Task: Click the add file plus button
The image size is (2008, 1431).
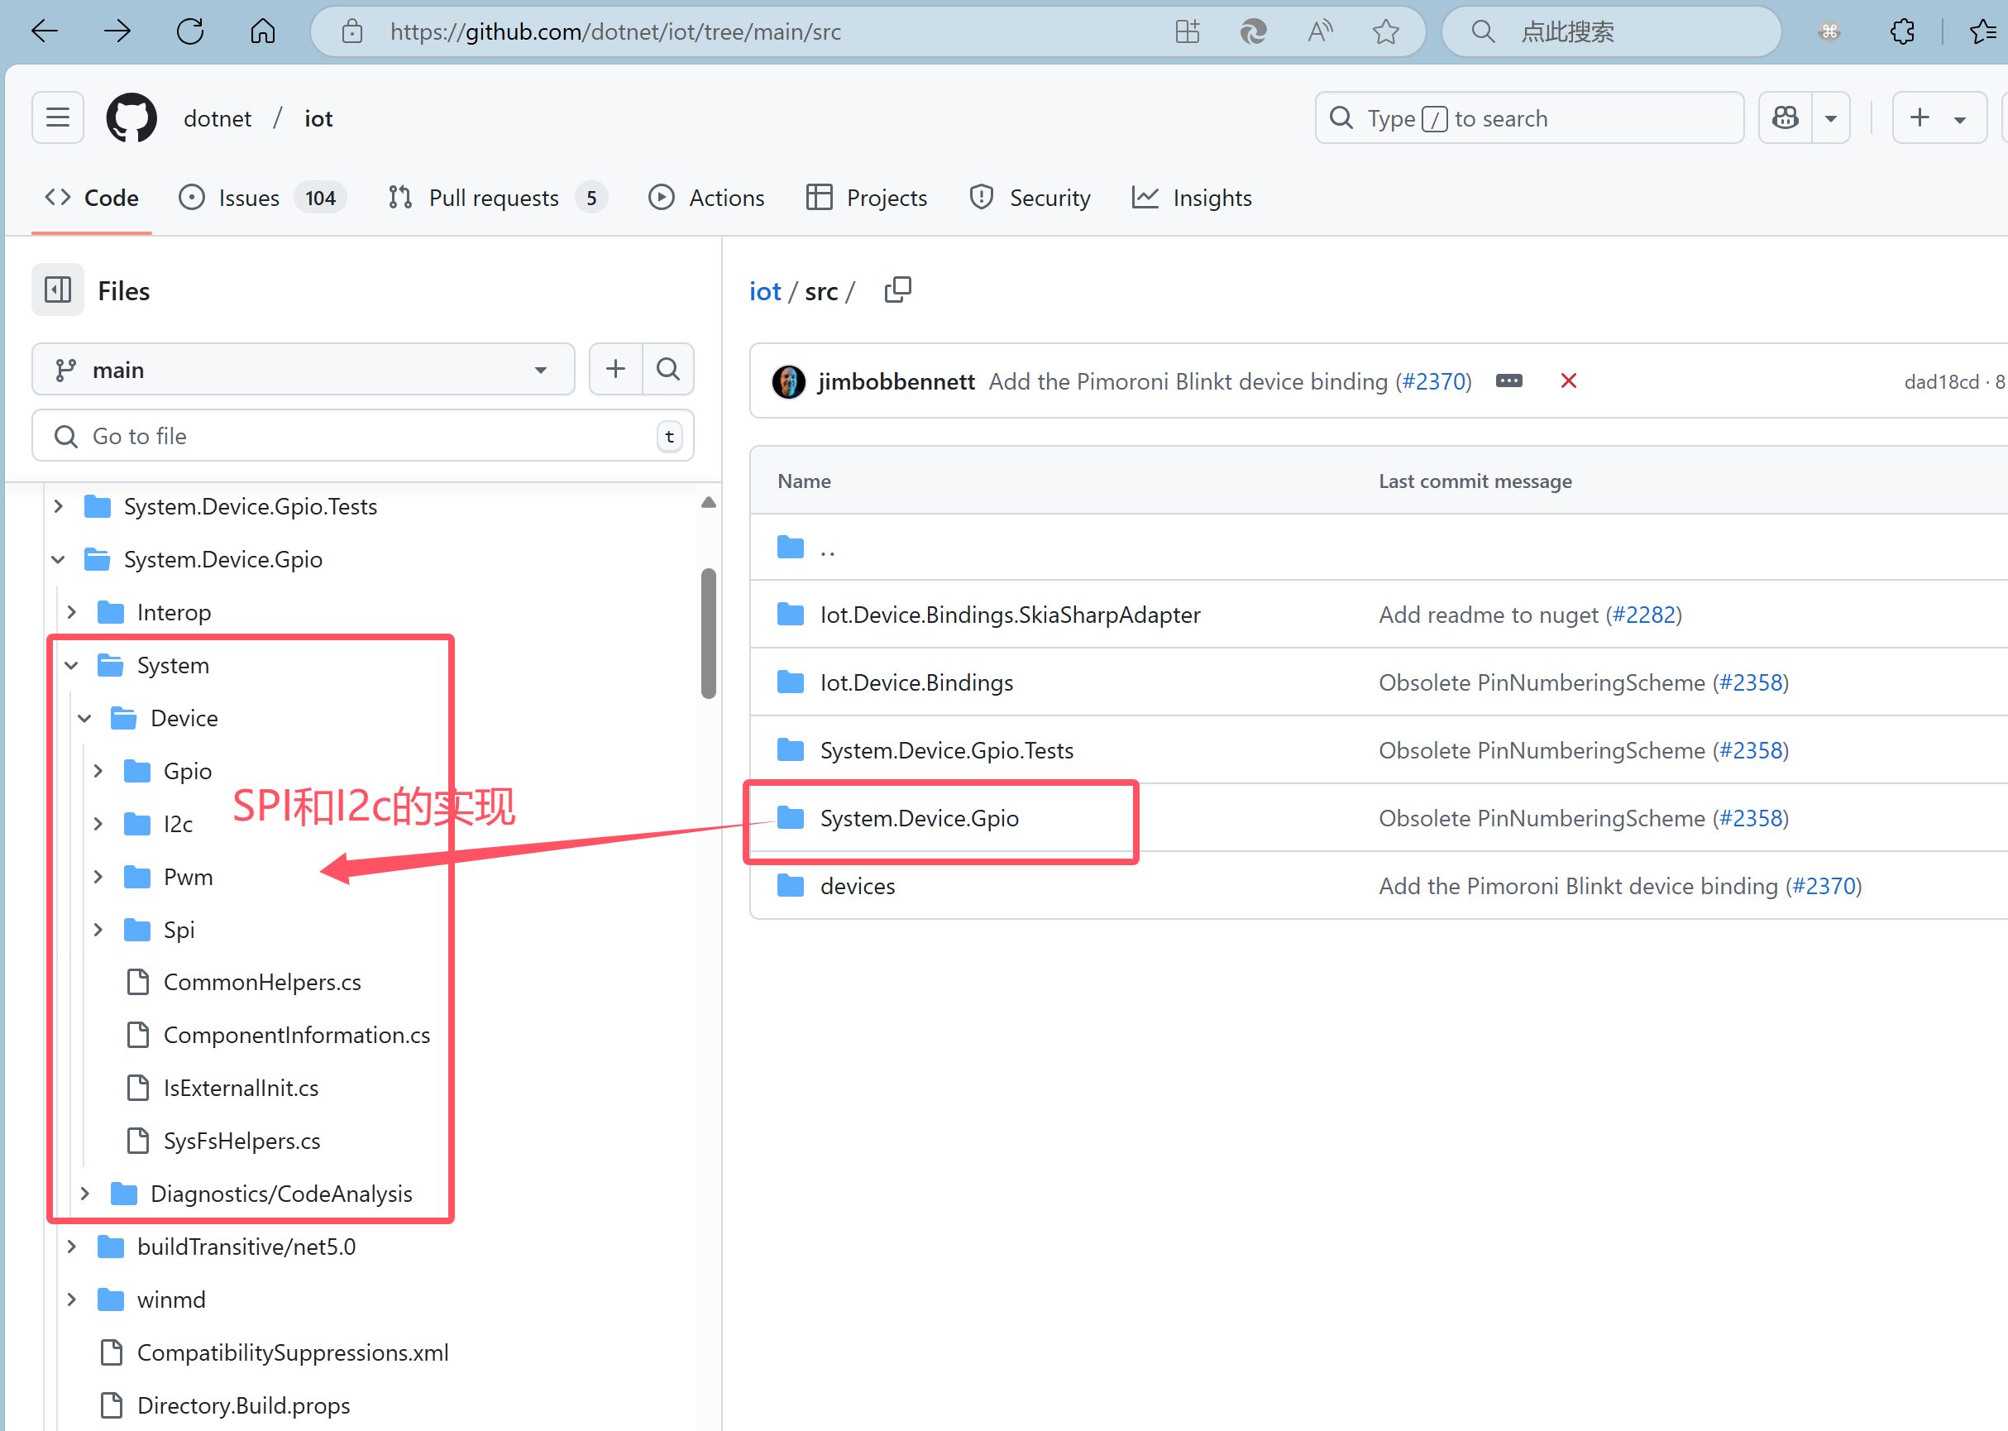Action: [x=616, y=369]
